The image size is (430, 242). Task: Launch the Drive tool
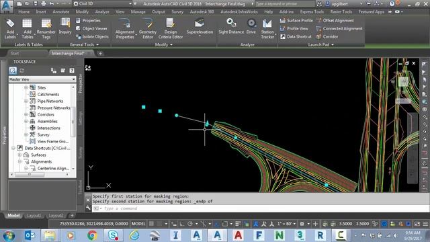251,27
